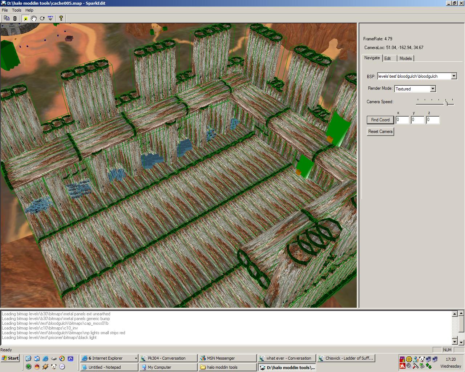The height and width of the screenshot is (372, 465).
Task: Choose the hand Move tool
Action: click(x=34, y=18)
